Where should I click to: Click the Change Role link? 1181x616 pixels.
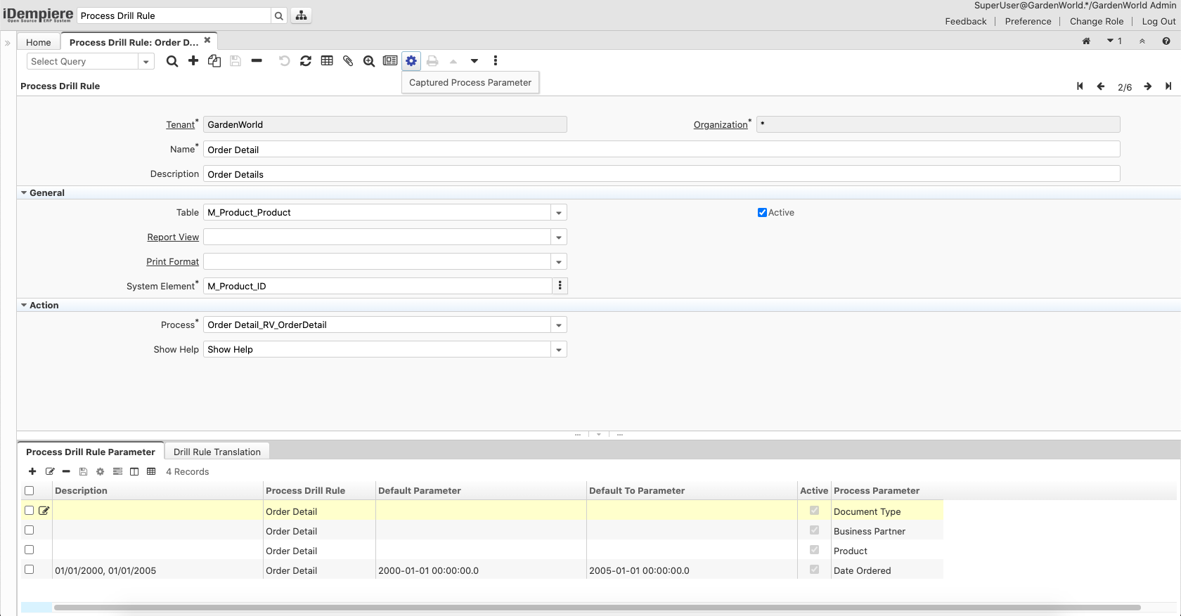point(1096,21)
